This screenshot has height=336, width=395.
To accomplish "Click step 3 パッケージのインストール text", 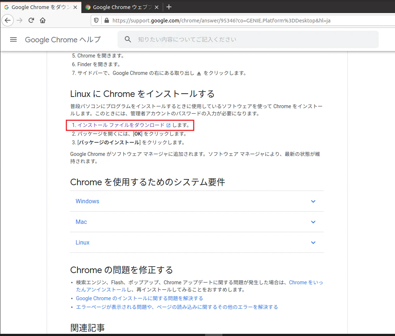I will click(131, 143).
